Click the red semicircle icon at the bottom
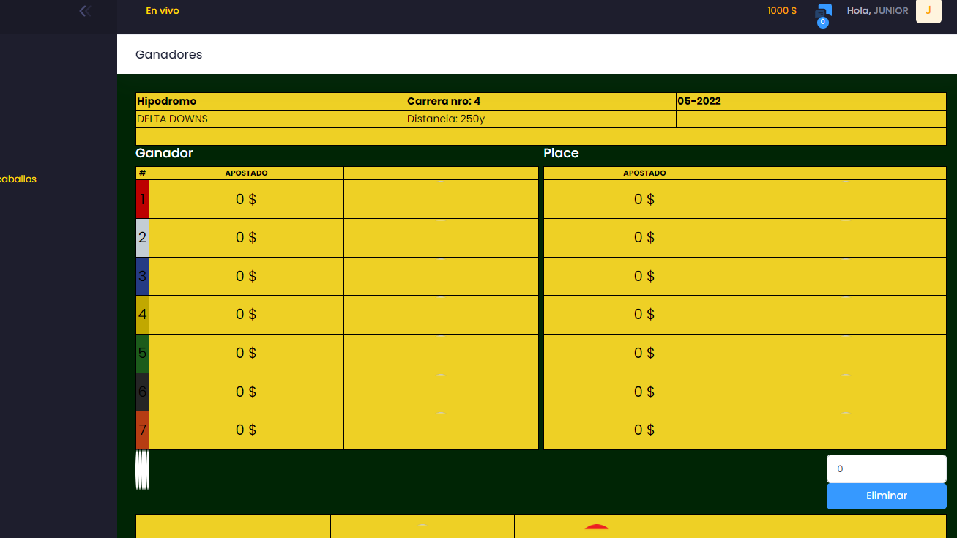This screenshot has height=538, width=957. tap(597, 529)
